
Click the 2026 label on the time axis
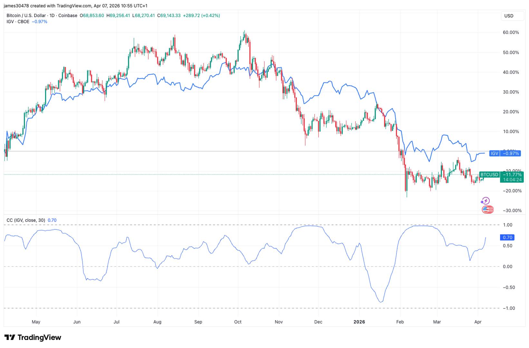360,322
